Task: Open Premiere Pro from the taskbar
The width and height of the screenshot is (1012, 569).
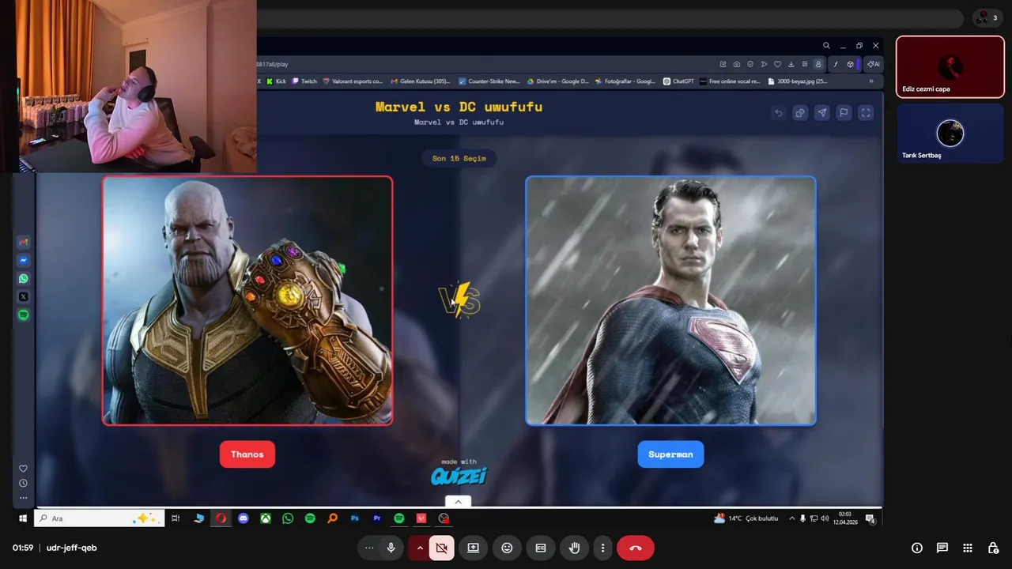Action: 377,518
